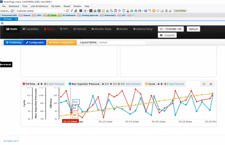Click the red FillTime color swatch

[24, 84]
